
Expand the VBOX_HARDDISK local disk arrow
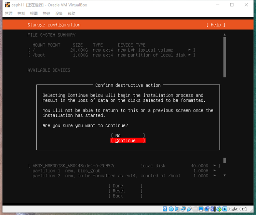point(215,165)
